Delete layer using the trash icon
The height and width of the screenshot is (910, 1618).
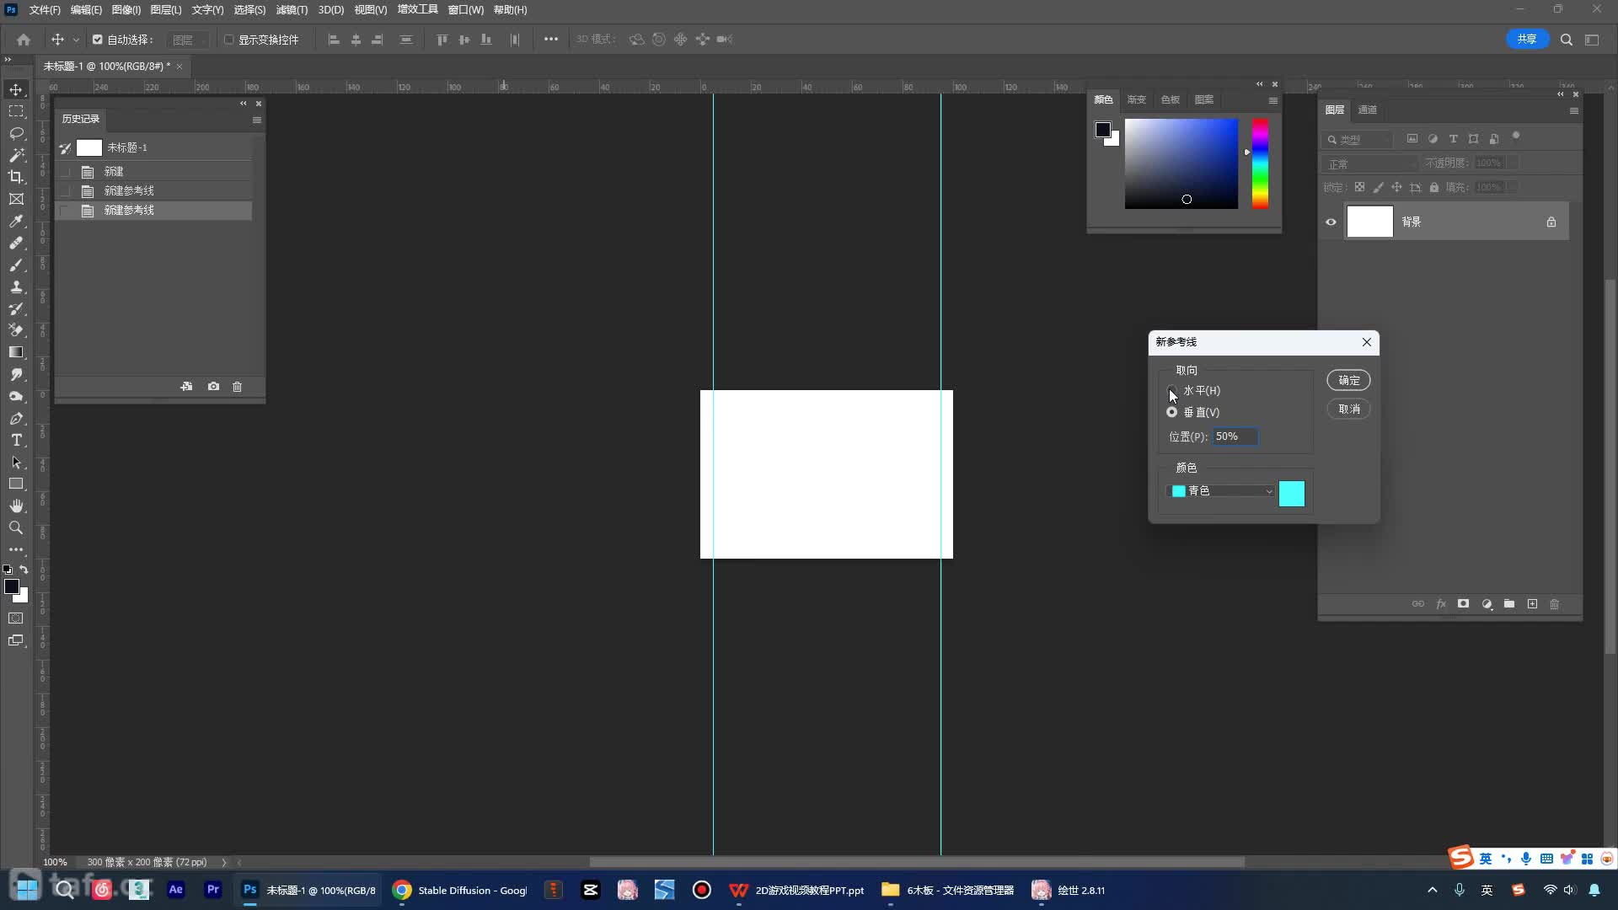[x=1555, y=604]
